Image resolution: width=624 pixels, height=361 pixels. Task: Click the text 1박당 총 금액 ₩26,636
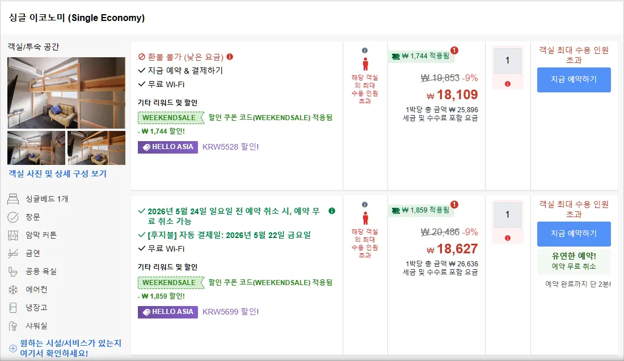(442, 264)
